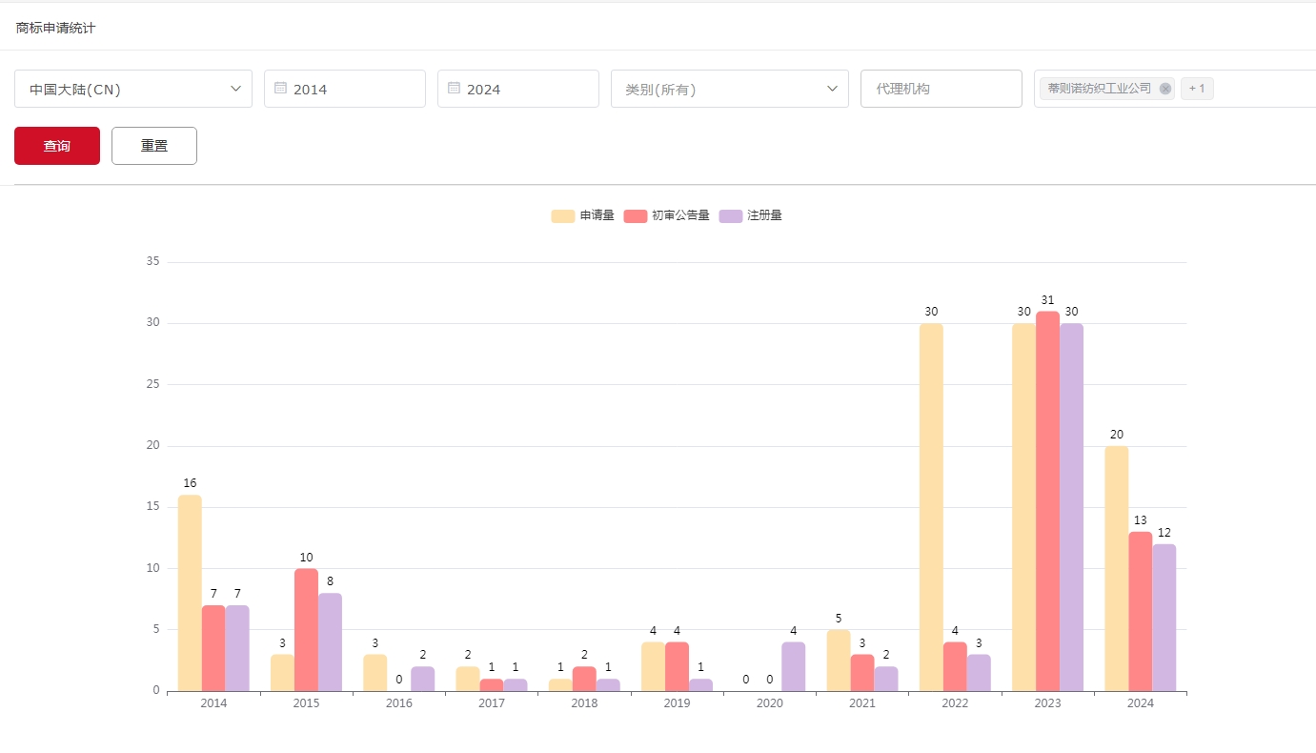Expand the +1 collapsed applicant tags
Image resolution: width=1316 pixels, height=753 pixels.
click(x=1197, y=89)
